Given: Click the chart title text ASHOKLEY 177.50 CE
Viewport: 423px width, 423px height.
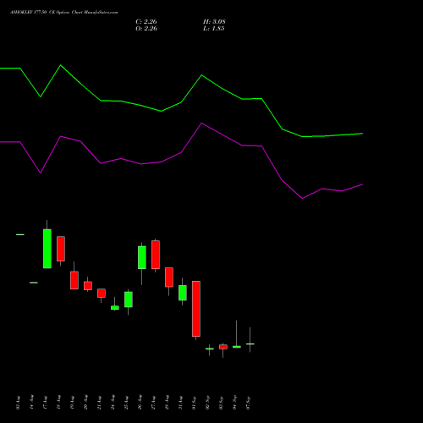Looking at the screenshot, I should point(32,13).
